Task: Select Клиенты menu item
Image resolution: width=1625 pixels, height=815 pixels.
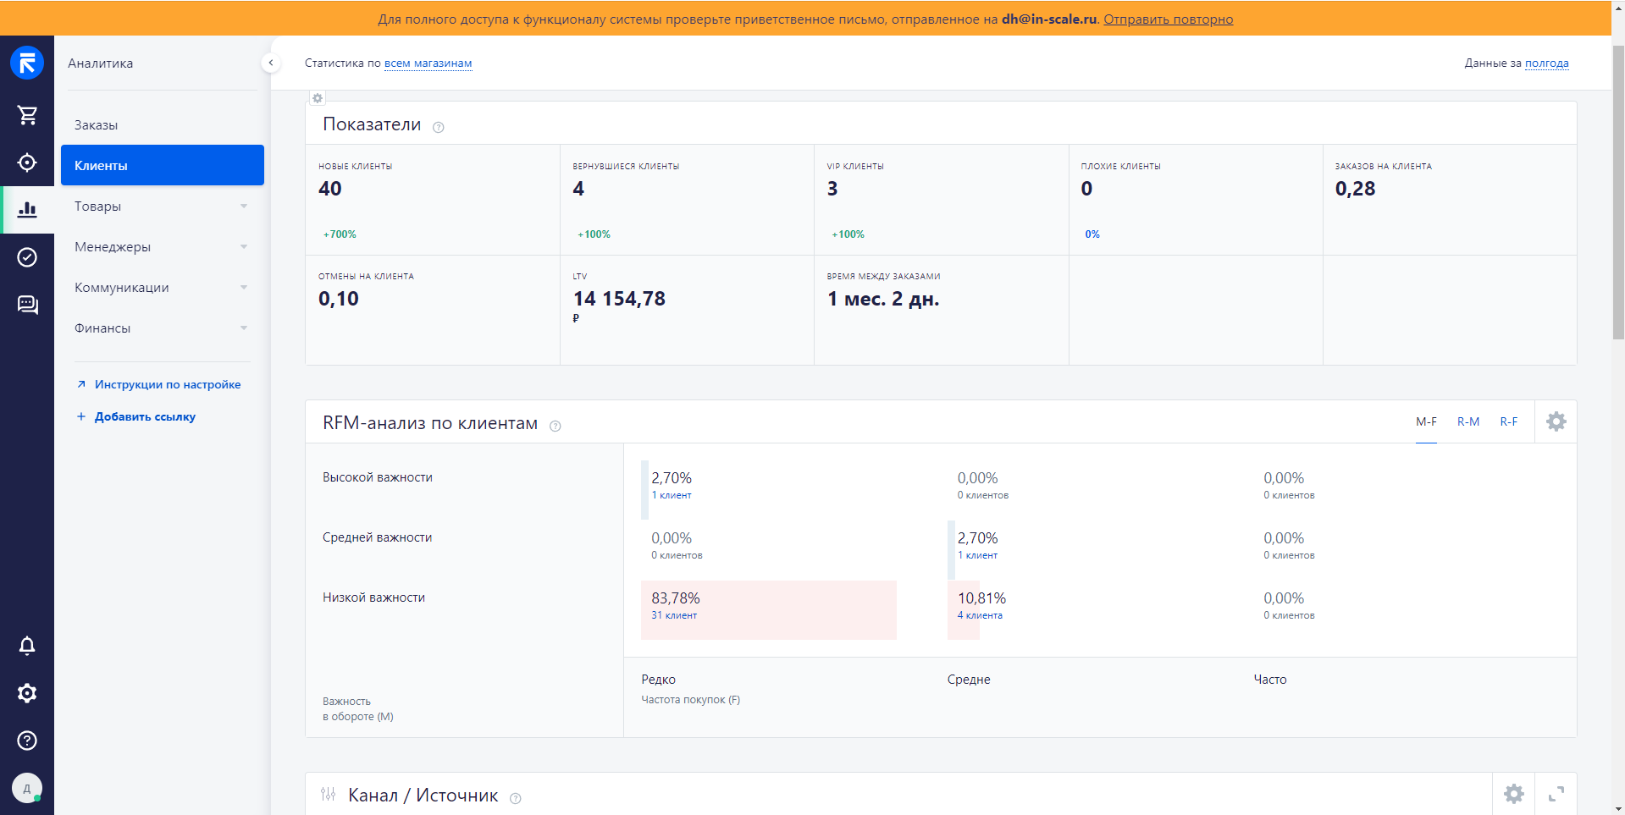Action: pos(163,165)
